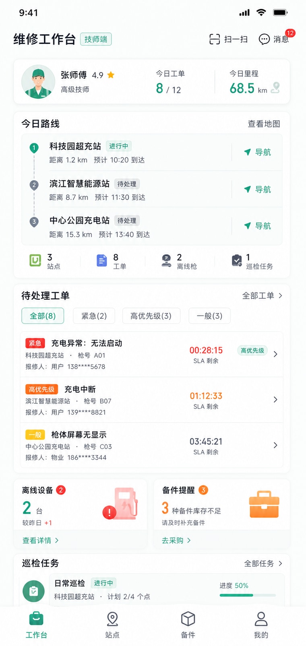Tap the orange badge 3 beside 备件提醒
This screenshot has height=646, width=306.
tap(203, 490)
